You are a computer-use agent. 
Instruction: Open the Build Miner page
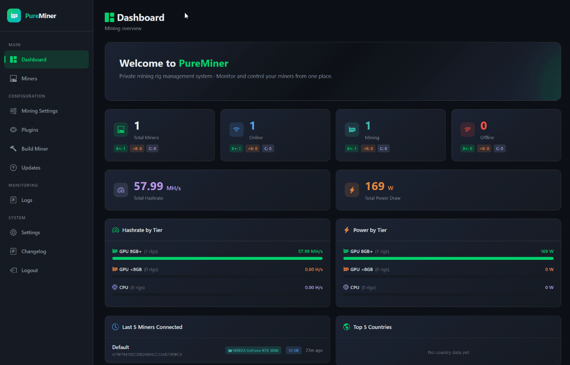[x=46, y=149]
